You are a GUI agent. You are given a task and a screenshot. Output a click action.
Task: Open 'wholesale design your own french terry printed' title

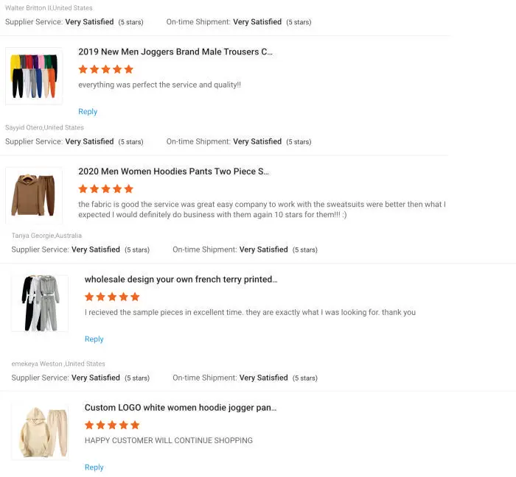click(181, 280)
